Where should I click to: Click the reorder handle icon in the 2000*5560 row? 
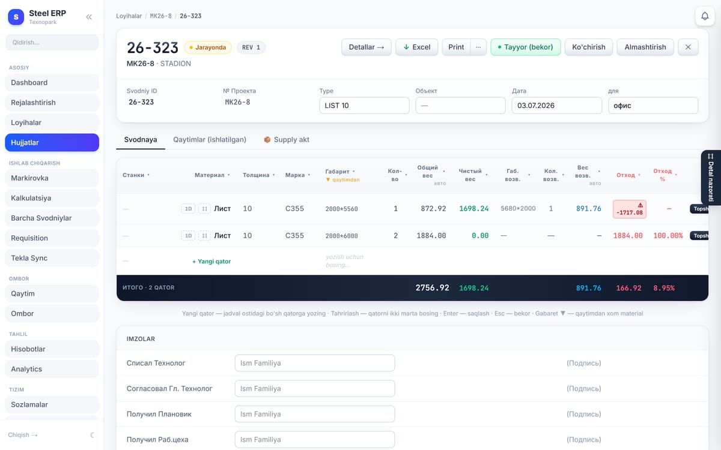[204, 209]
